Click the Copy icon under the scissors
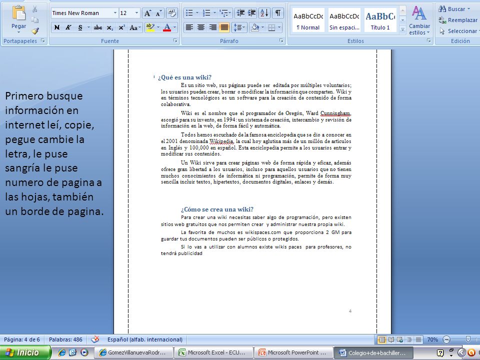This screenshot has height=360, width=480. 35,20
